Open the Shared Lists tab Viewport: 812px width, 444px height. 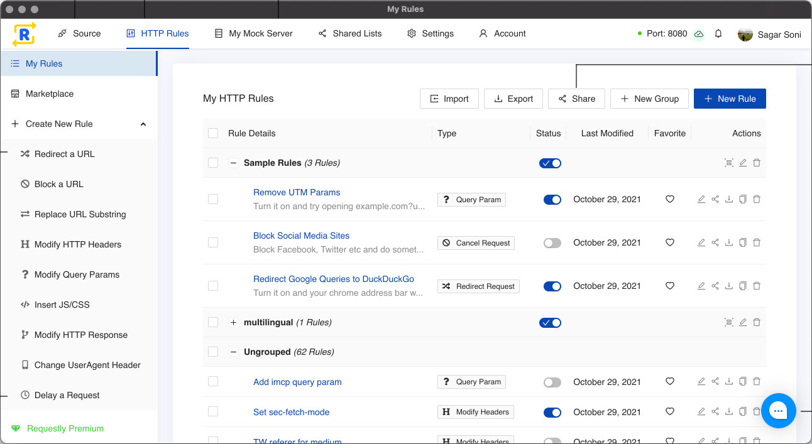tap(349, 34)
